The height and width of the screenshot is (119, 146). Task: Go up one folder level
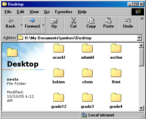click(54, 23)
